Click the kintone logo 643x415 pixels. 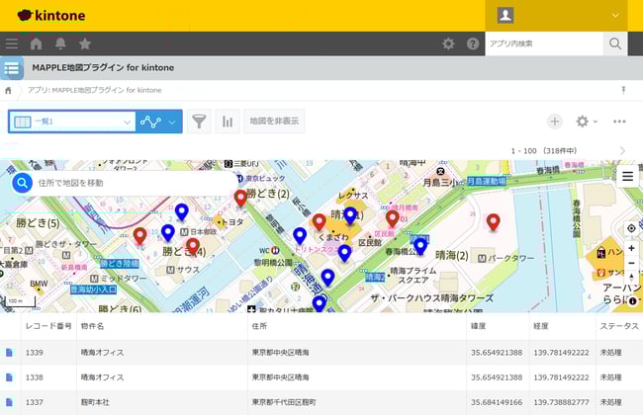click(x=51, y=16)
